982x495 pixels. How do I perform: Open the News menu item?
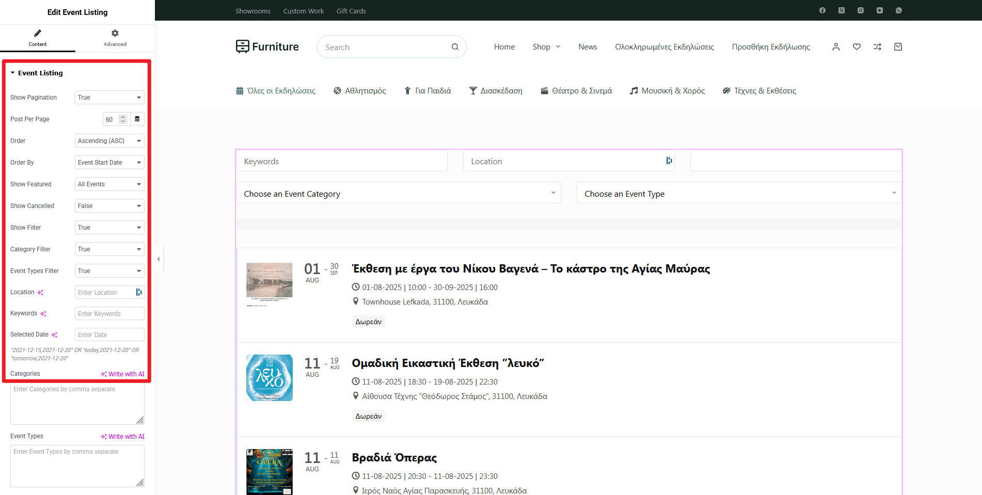point(588,47)
